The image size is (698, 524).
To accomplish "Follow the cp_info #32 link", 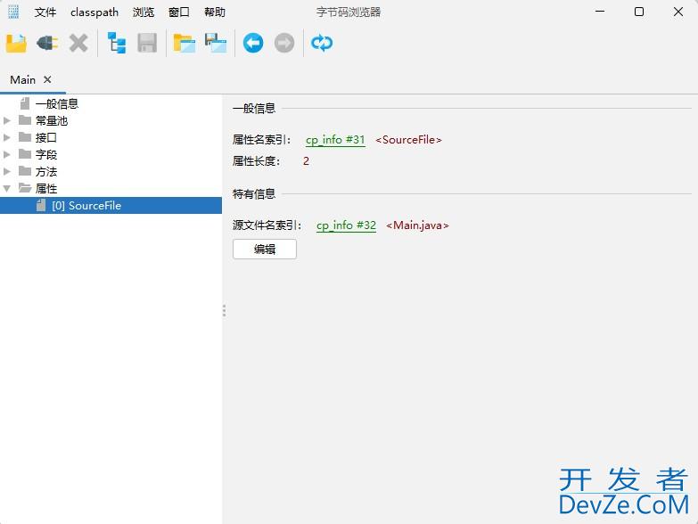I will (346, 225).
